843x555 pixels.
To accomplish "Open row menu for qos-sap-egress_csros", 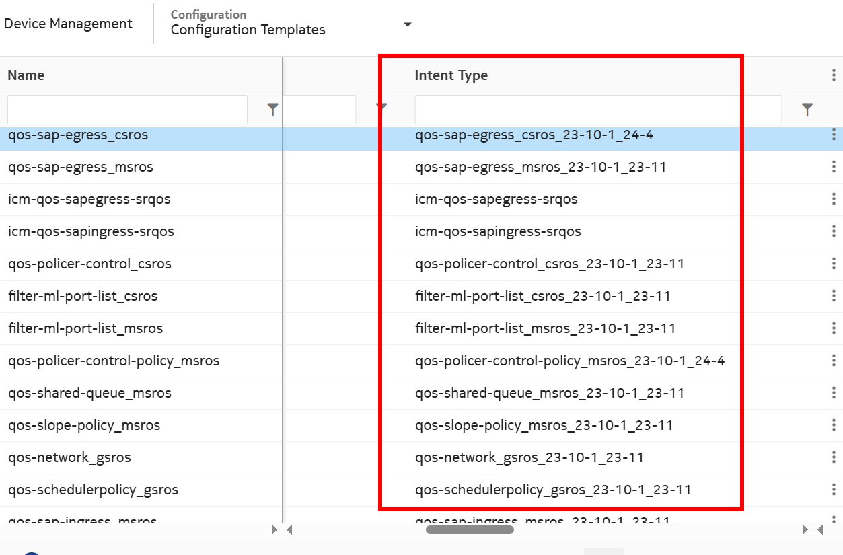I will 834,135.
